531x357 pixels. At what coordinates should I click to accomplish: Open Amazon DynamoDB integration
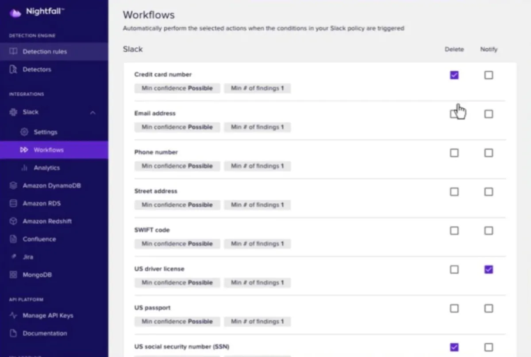pyautogui.click(x=54, y=186)
